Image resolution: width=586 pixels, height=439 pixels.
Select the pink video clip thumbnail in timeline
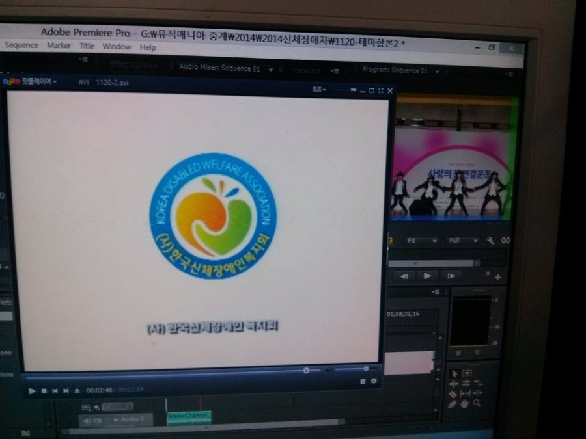(x=409, y=362)
